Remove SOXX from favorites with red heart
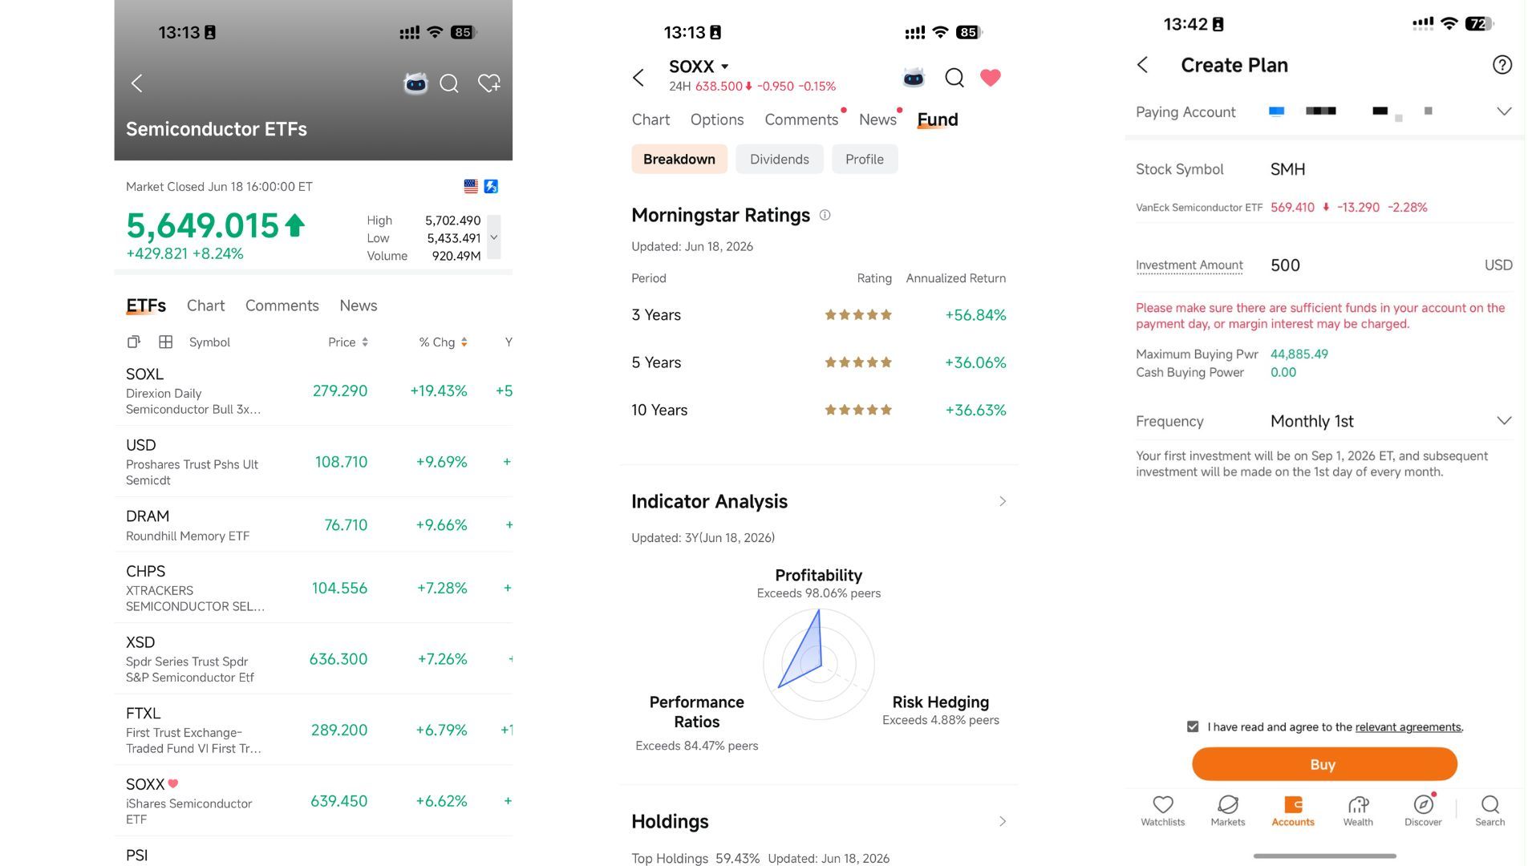The image size is (1540, 866). pyautogui.click(x=991, y=77)
